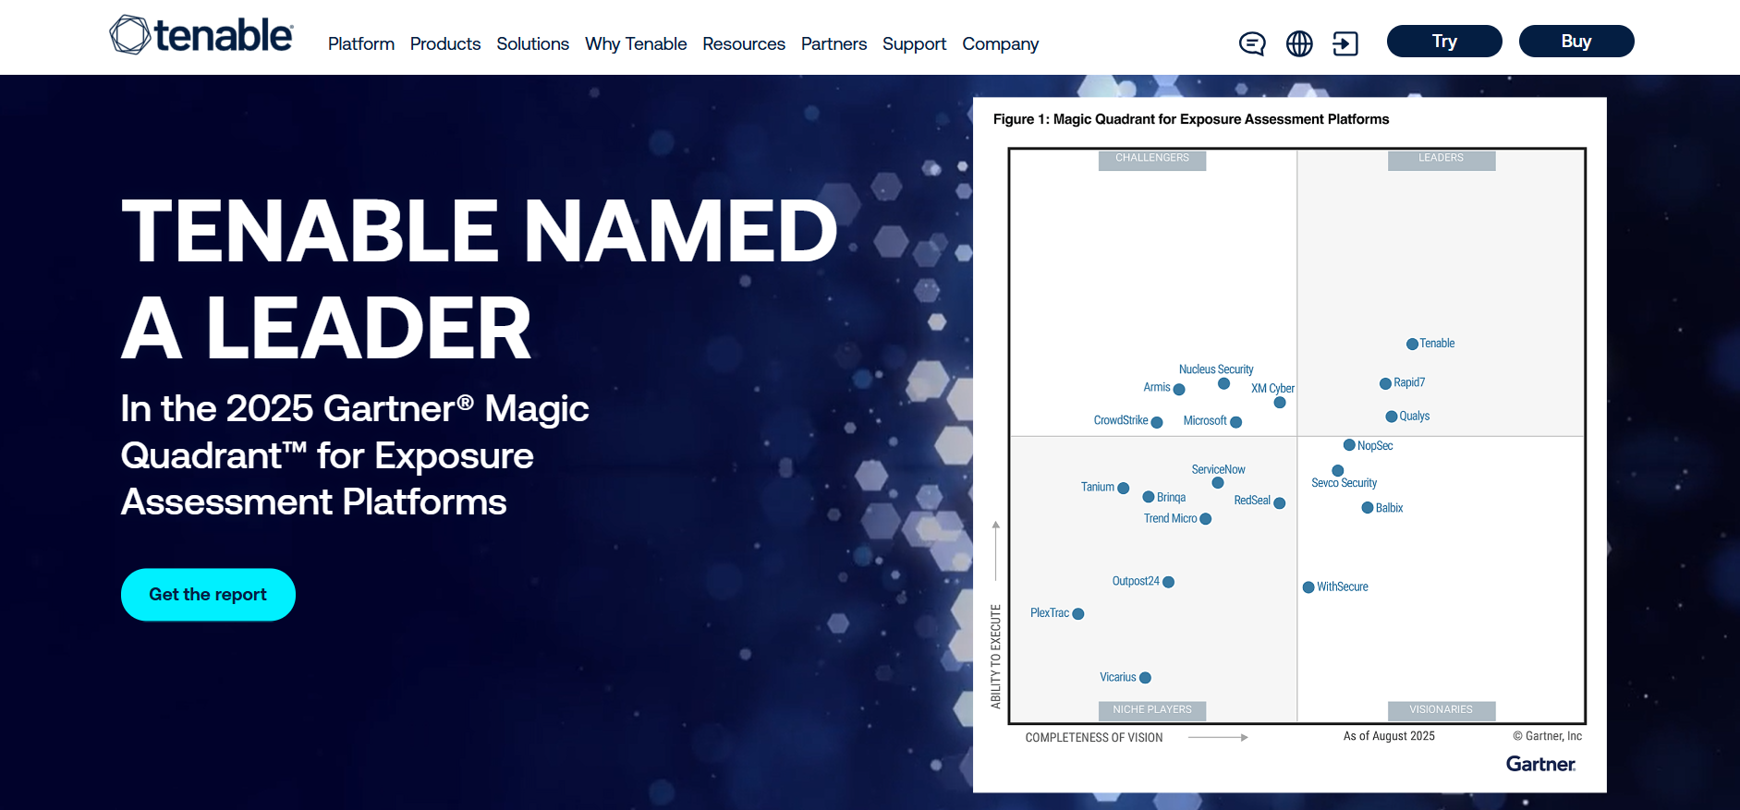Open the Products menu
This screenshot has width=1740, height=810.
[x=444, y=44]
